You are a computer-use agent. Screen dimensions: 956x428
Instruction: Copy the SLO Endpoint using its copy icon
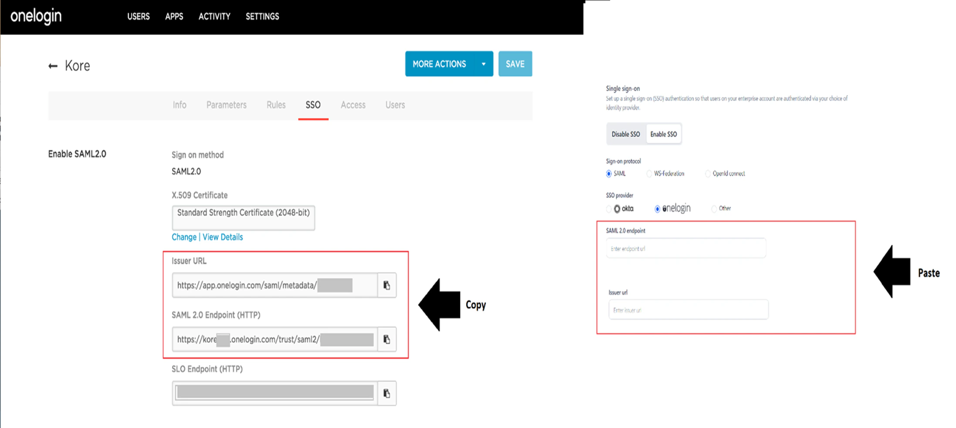[x=387, y=393]
